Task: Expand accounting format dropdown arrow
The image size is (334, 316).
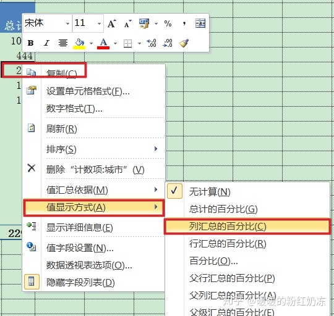Action: coord(156,23)
